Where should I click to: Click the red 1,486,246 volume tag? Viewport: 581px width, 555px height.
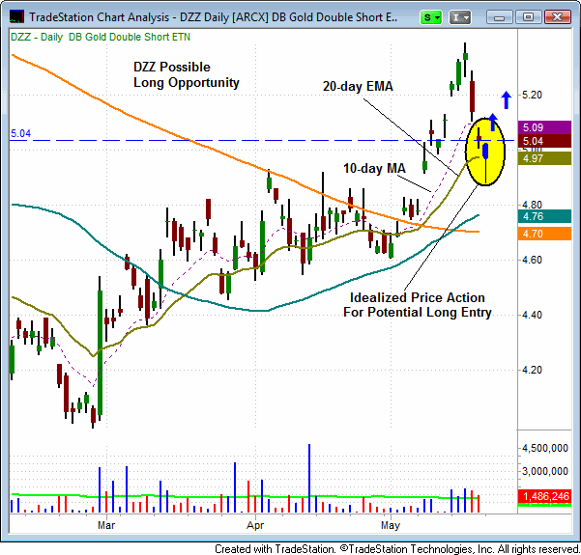[544, 496]
